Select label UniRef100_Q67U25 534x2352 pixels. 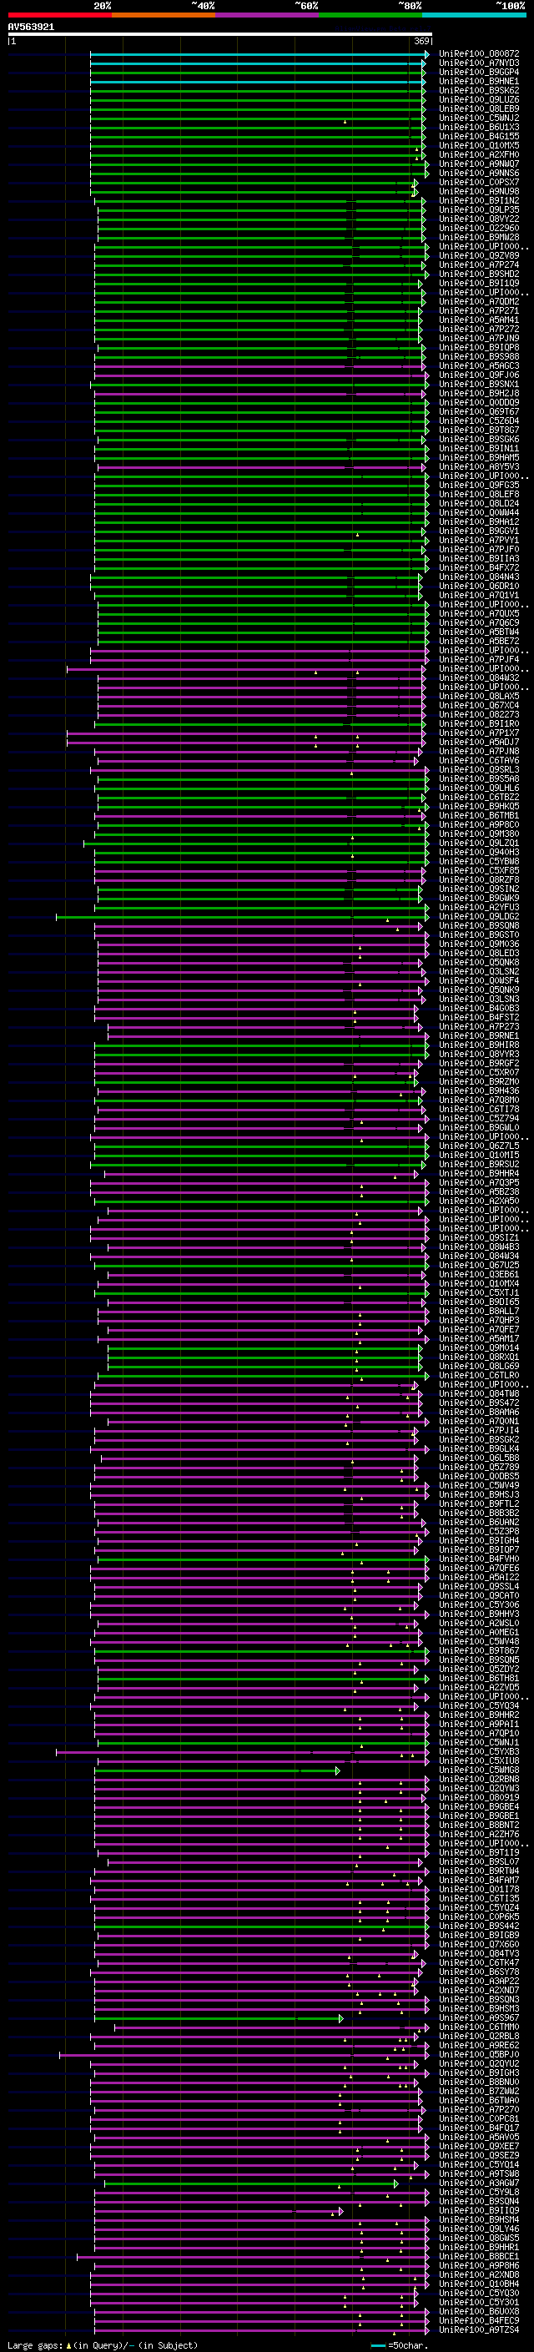tap(479, 1266)
